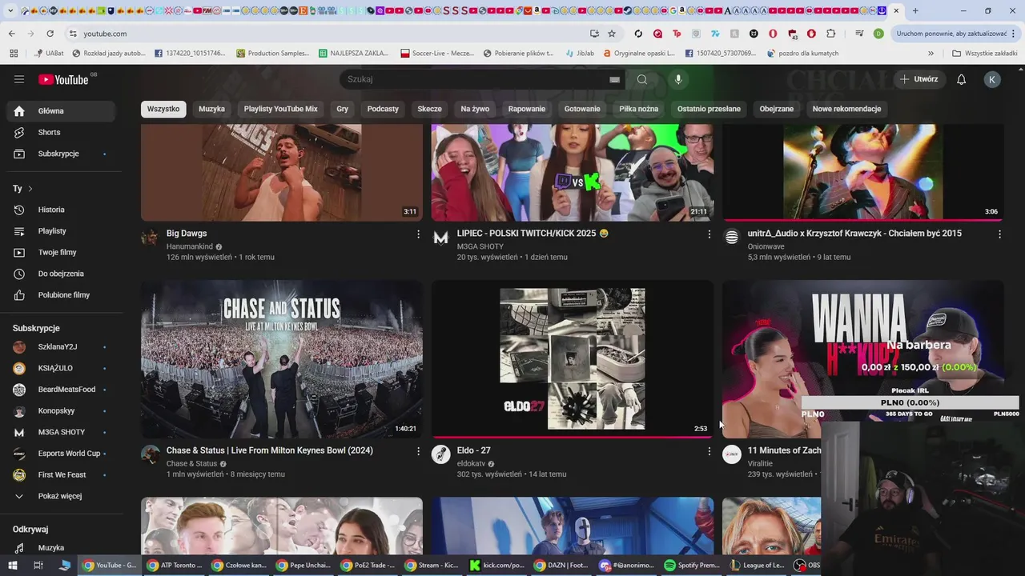Open Windows Start menu

click(13, 566)
